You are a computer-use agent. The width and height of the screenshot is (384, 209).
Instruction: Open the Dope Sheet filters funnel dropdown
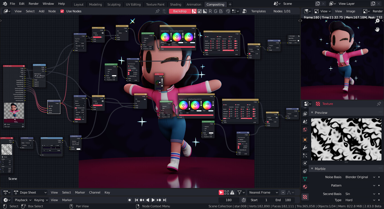241,192
